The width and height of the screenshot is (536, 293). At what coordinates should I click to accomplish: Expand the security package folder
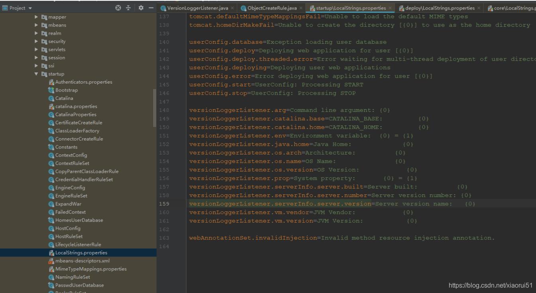tap(37, 41)
